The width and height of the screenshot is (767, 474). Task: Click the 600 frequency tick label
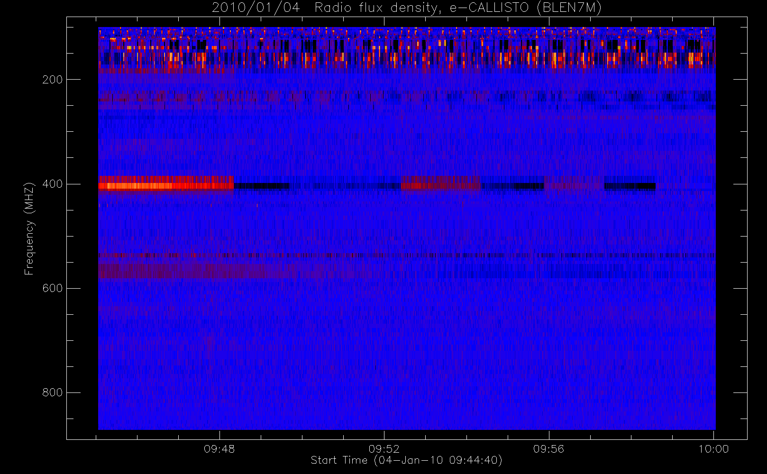52,288
